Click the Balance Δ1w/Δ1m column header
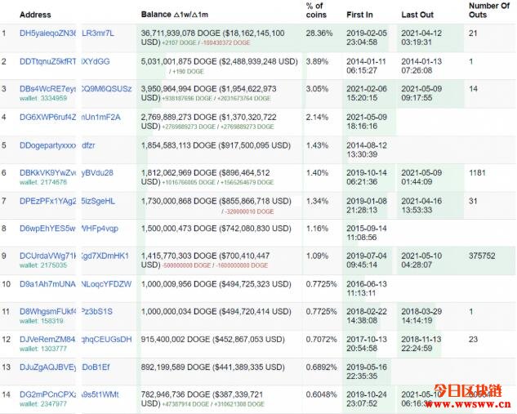 tap(175, 15)
